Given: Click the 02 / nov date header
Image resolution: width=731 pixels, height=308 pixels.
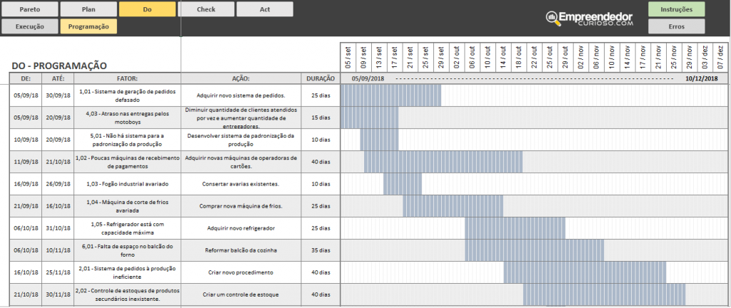Looking at the screenshot, I should tap(580, 58).
